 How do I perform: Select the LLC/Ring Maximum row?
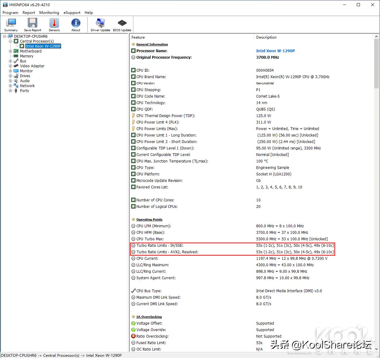click(251, 265)
